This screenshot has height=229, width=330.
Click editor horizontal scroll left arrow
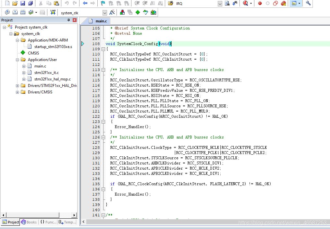[x=83, y=222]
